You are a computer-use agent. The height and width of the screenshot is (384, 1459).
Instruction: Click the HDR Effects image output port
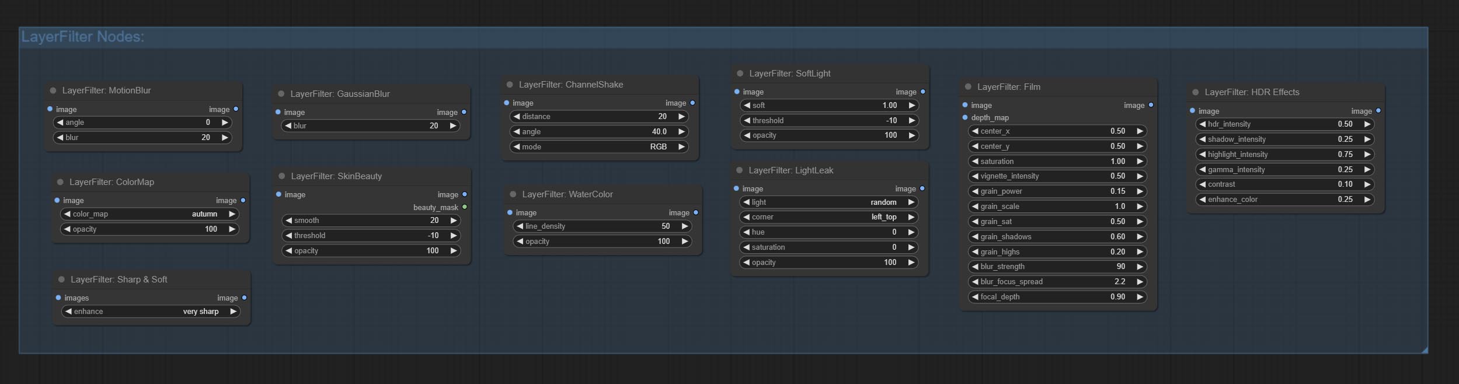pos(1378,111)
